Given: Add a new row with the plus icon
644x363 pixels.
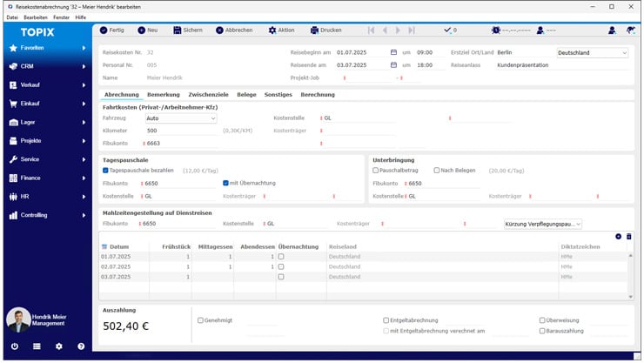Looking at the screenshot, I should (618, 236).
